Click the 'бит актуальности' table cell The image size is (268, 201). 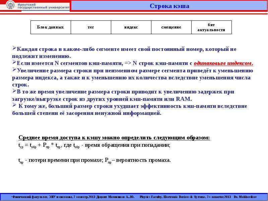[211, 27]
